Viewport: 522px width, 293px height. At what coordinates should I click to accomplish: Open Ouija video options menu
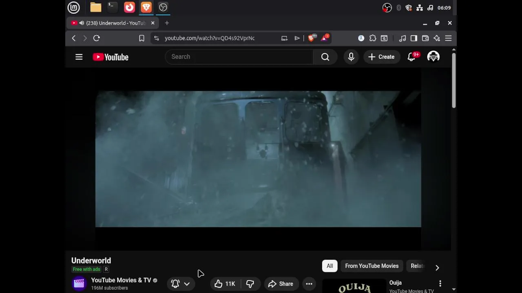coord(440,283)
